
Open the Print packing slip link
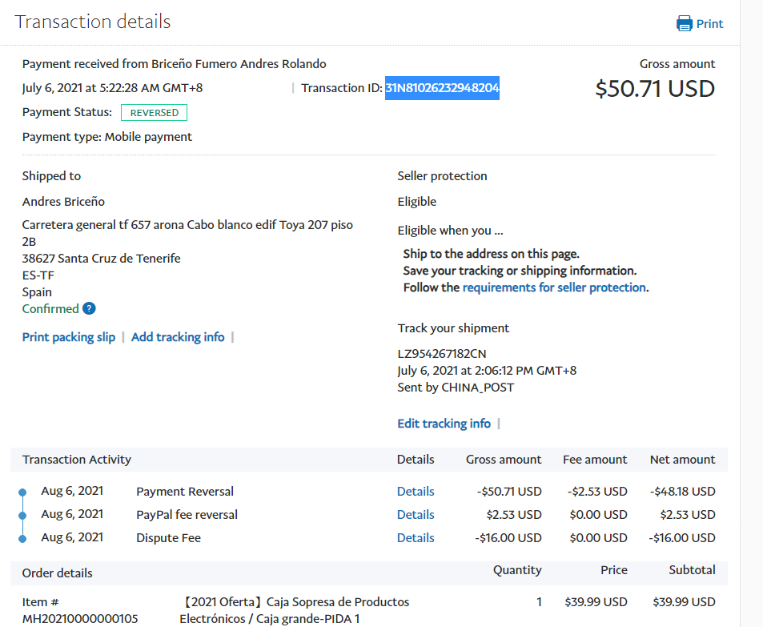[x=69, y=337]
